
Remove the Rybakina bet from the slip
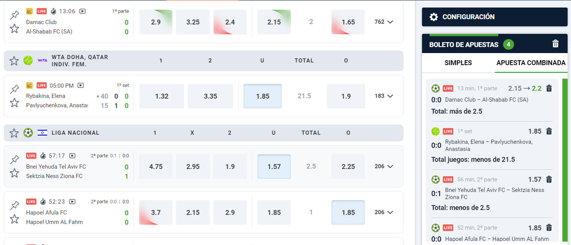point(549,131)
